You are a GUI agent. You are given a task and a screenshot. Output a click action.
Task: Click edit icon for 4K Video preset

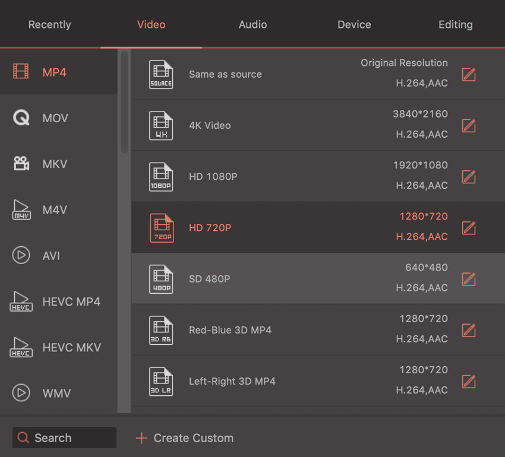click(469, 126)
